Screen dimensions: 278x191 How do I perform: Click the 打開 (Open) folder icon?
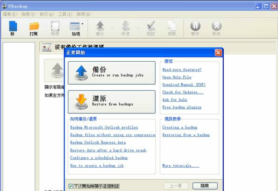pyautogui.click(x=34, y=26)
